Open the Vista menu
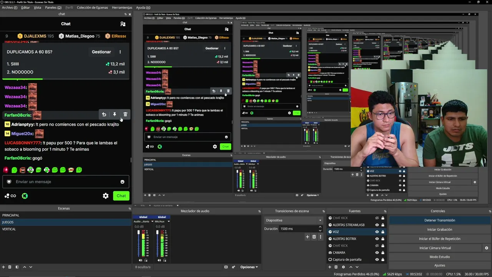Viewport: 492px width, 277px height. click(x=37, y=8)
